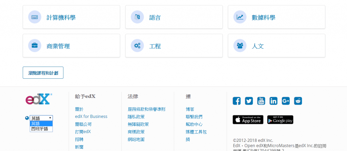Open the 商標政策 link

click(x=136, y=132)
